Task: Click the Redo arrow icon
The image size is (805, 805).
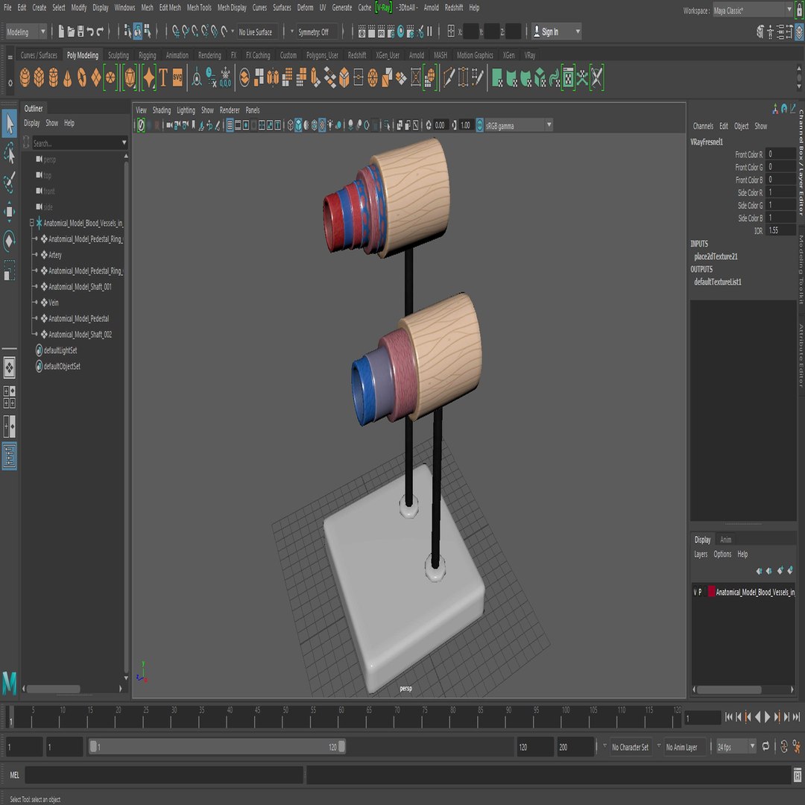Action: (101, 32)
